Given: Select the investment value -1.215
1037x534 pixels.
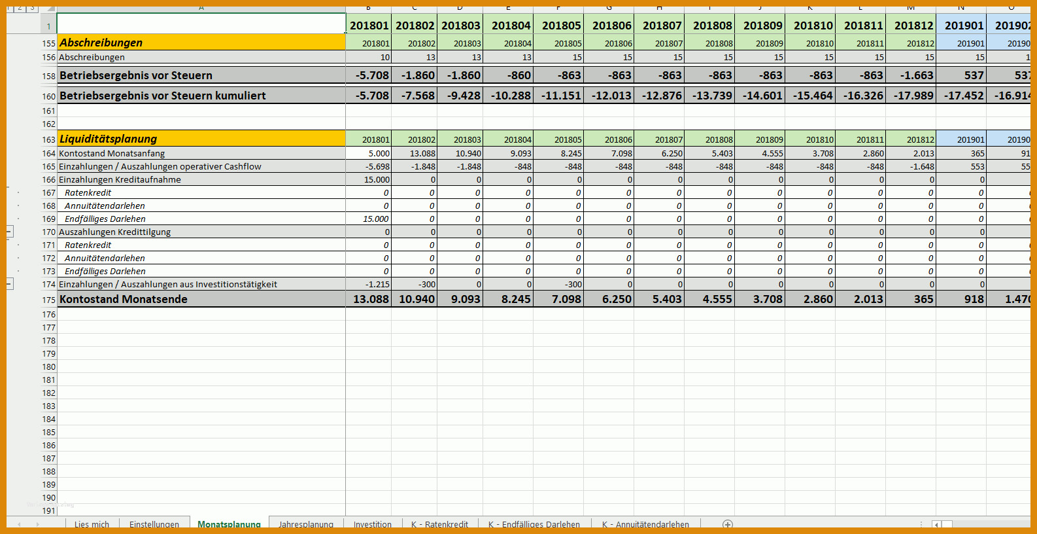Looking at the screenshot, I should tap(369, 284).
